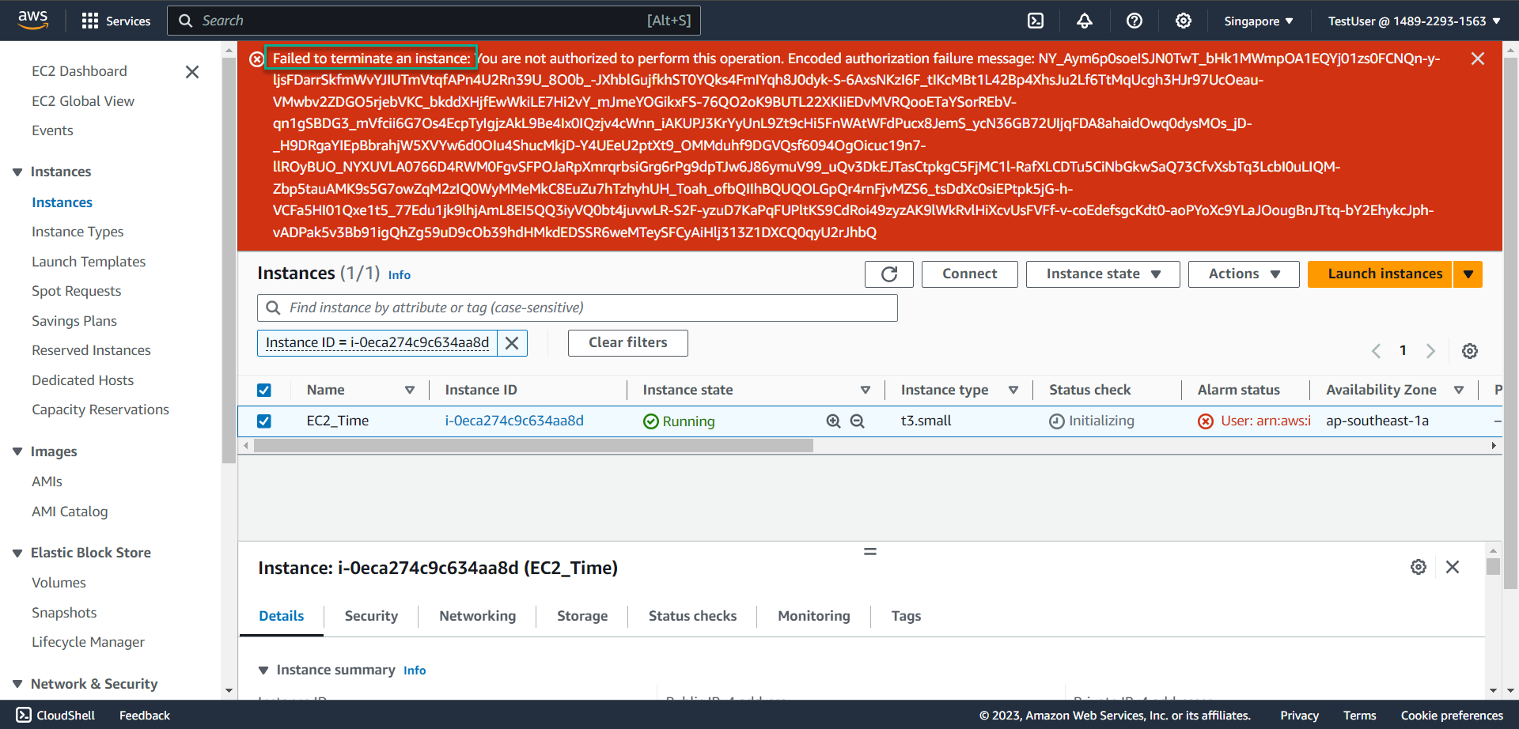The height and width of the screenshot is (729, 1519).
Task: Open the help question mark icon
Action: pyautogui.click(x=1135, y=21)
